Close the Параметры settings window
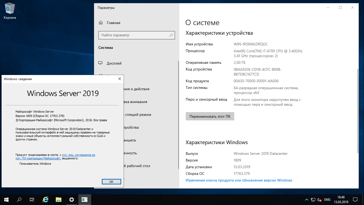 (353, 7)
